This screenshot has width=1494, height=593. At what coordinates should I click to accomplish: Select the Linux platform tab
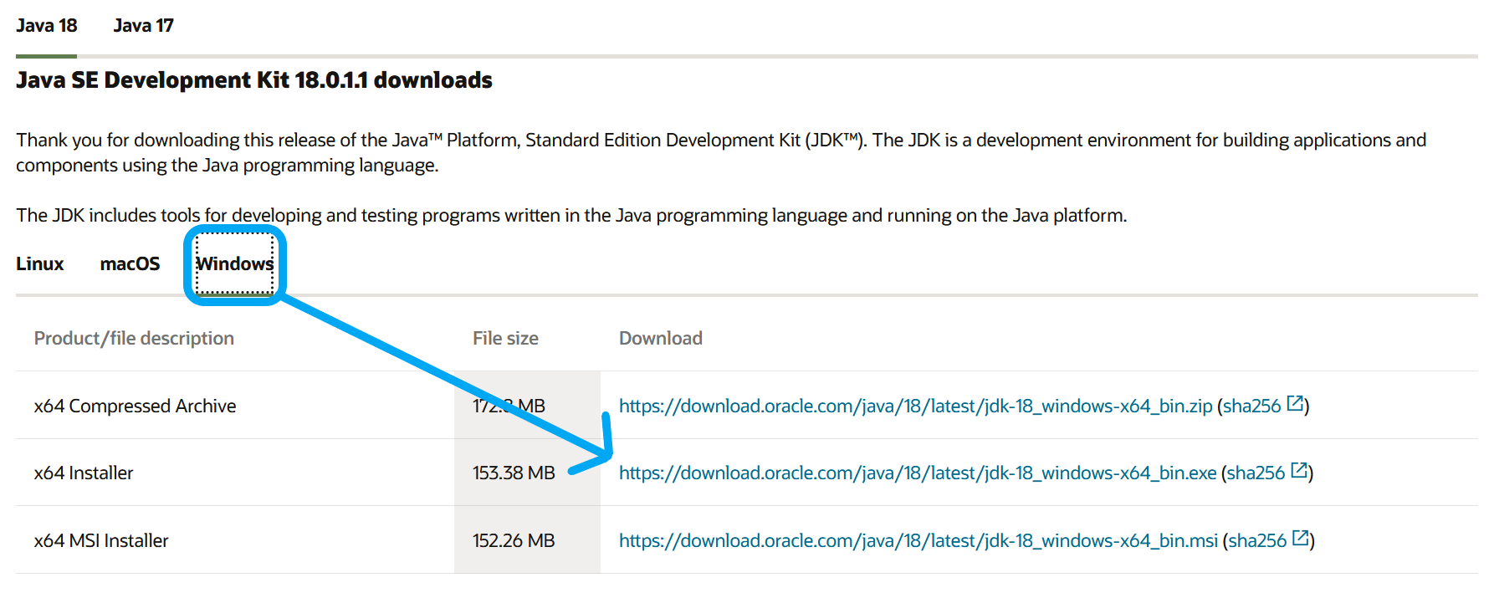point(40,264)
